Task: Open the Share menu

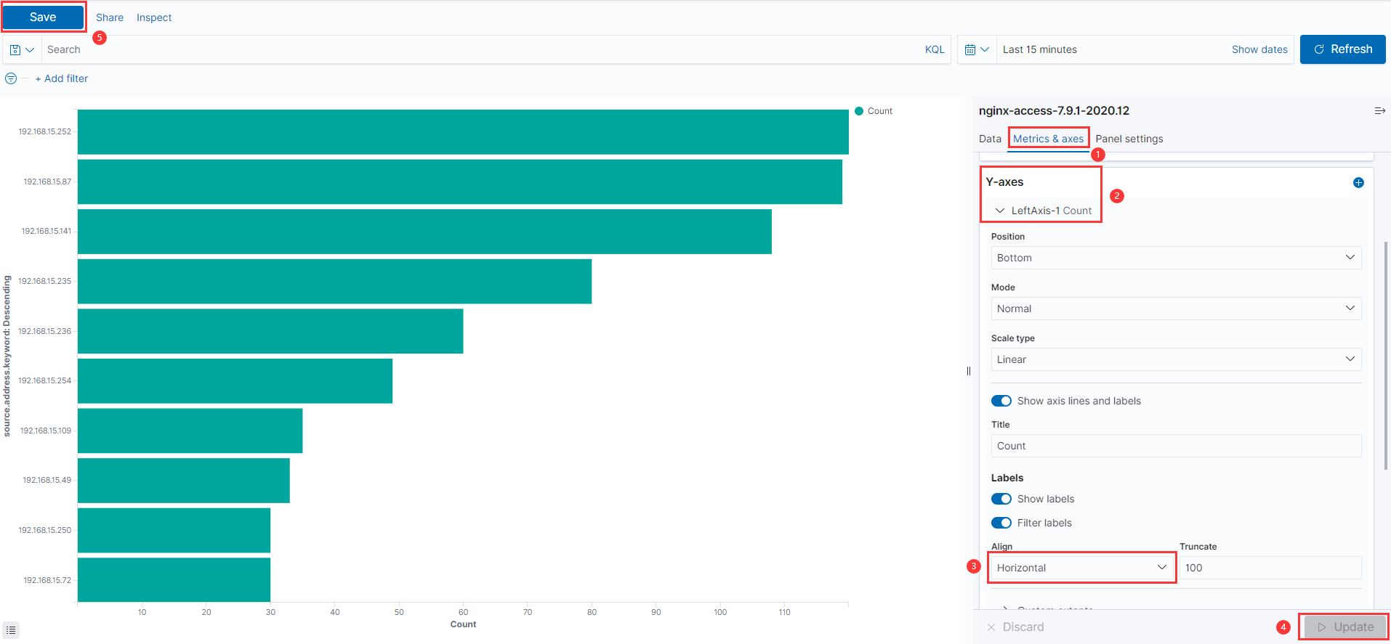Action: [x=110, y=17]
